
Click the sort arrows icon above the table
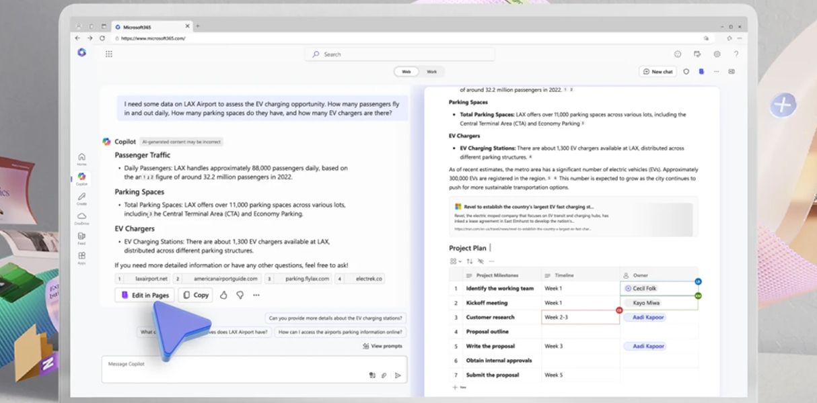[470, 261]
